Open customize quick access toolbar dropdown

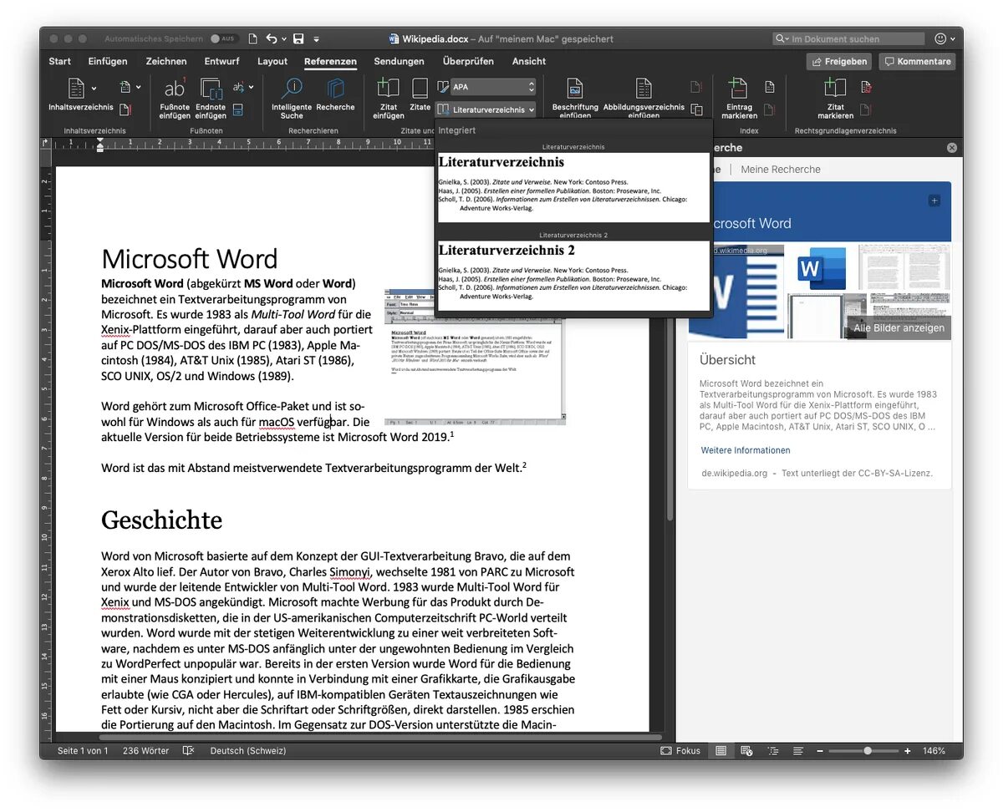pyautogui.click(x=317, y=38)
